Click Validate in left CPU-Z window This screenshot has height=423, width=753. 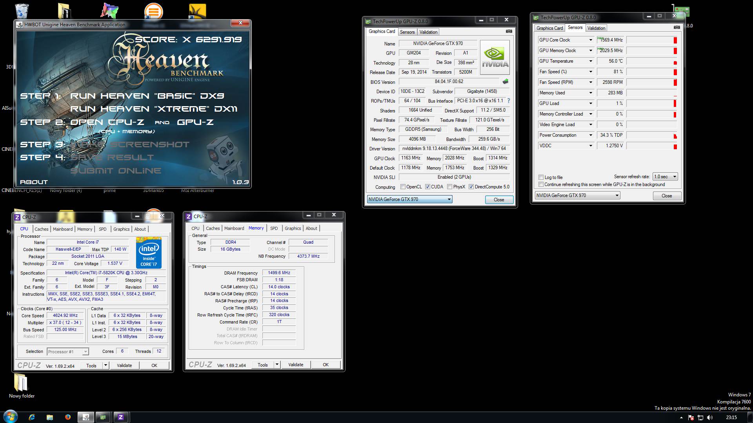124,365
